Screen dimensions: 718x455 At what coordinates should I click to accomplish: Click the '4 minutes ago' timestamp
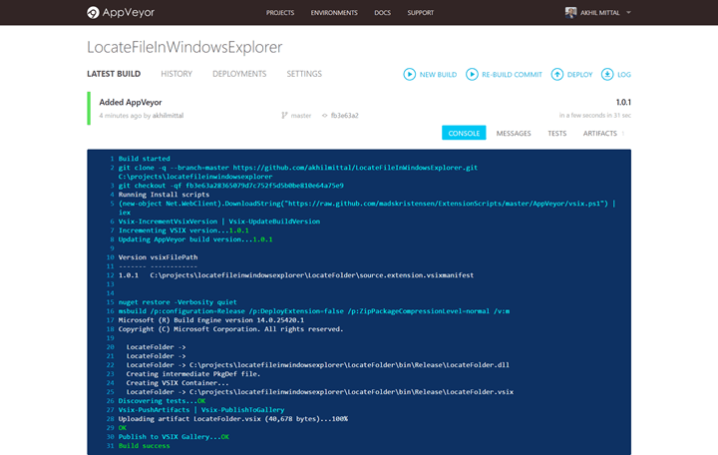click(120, 116)
